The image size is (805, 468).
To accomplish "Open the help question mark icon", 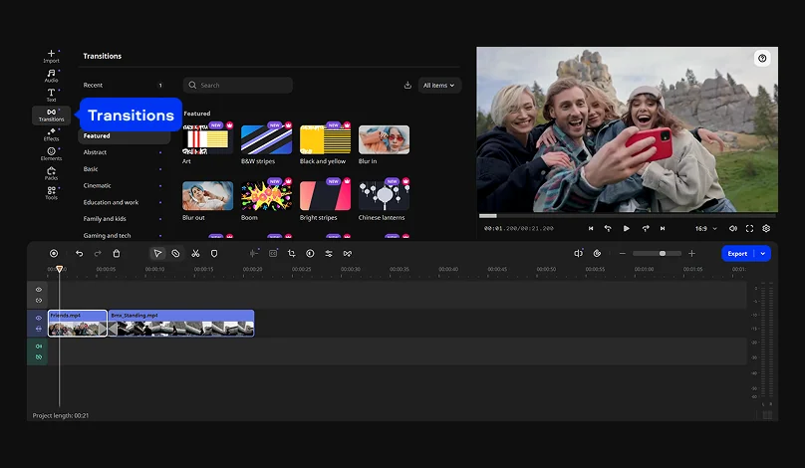I will (762, 59).
